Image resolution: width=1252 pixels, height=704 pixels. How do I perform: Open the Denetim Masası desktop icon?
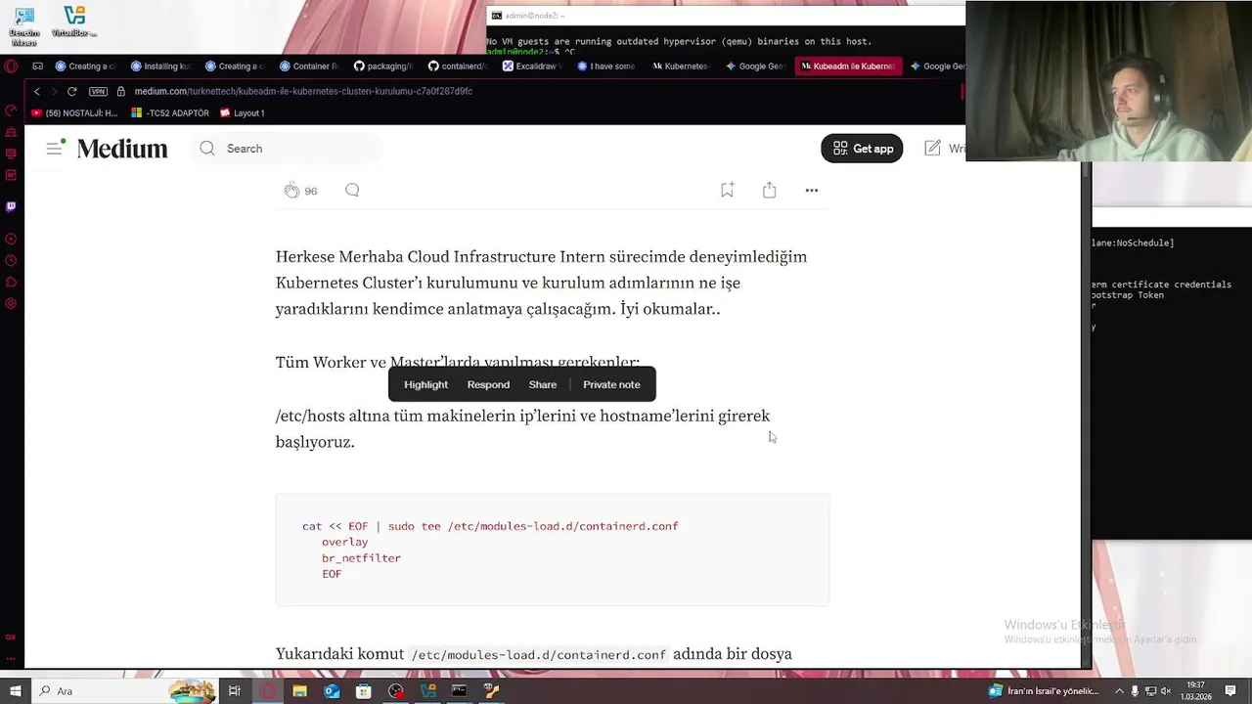24,26
